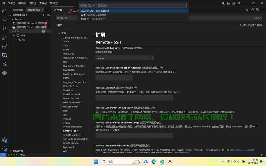Open the Explorer view in activity bar
This screenshot has height=166, width=266.
(x=4, y=11)
